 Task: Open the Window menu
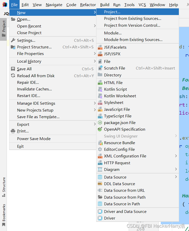click(157, 5)
